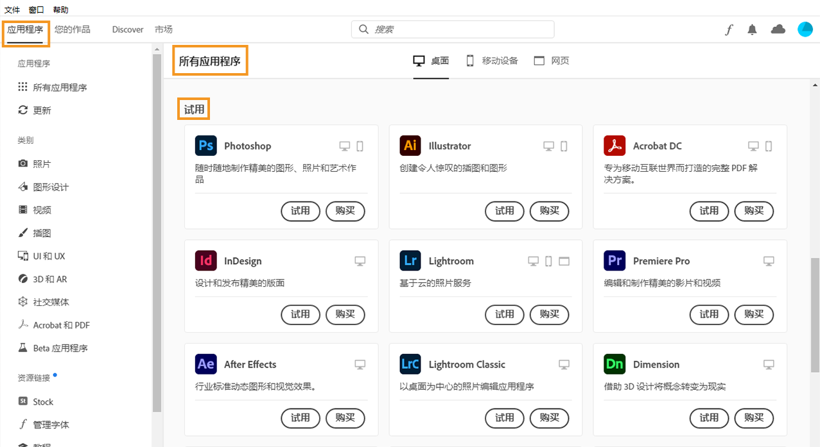Open the notifications bell

click(x=753, y=30)
